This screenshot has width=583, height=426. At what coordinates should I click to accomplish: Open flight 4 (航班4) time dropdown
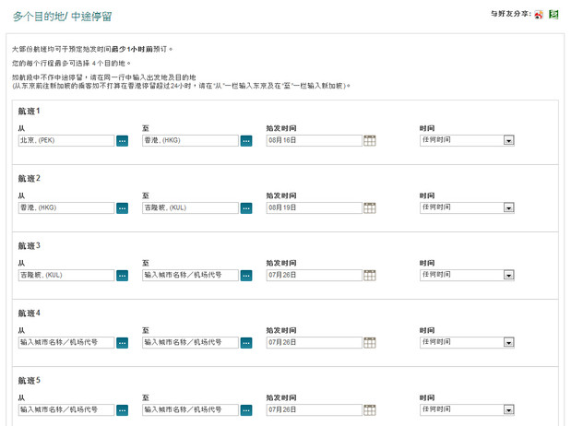tap(508, 343)
